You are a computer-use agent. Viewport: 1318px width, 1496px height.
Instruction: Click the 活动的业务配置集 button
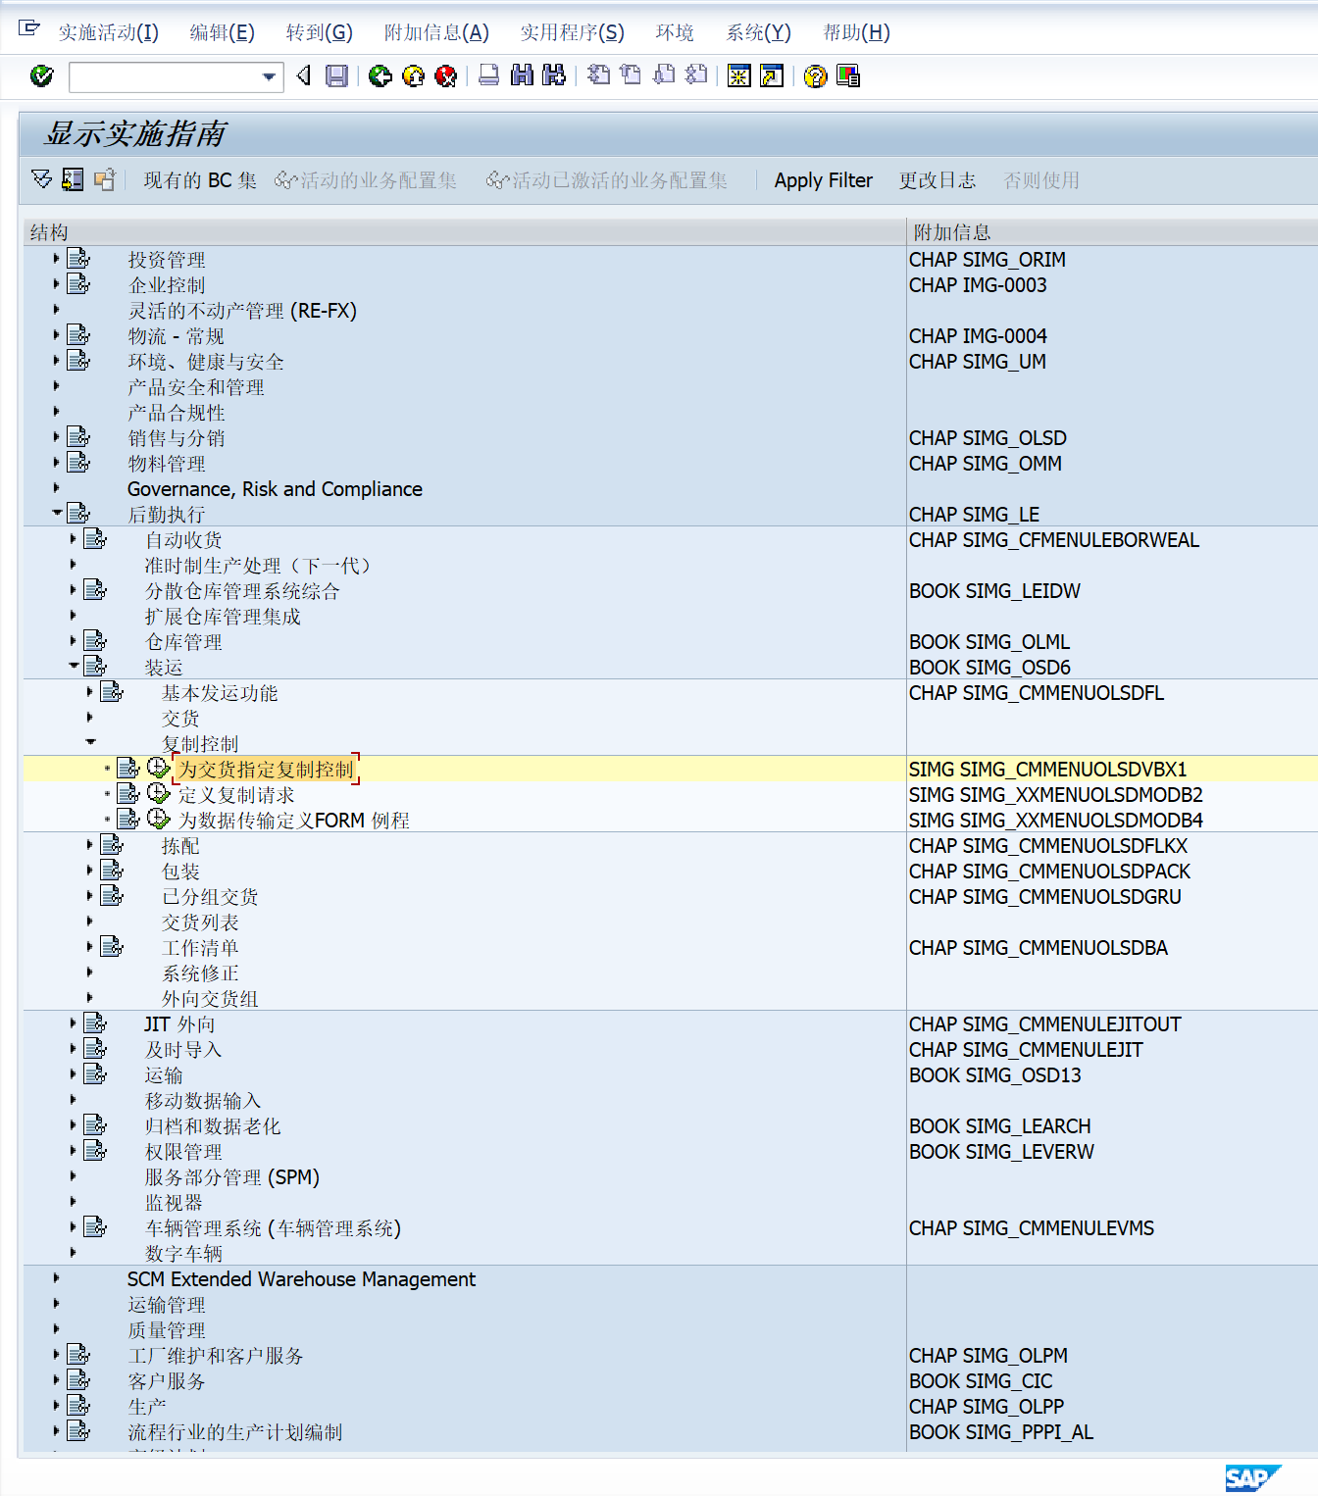(x=366, y=180)
